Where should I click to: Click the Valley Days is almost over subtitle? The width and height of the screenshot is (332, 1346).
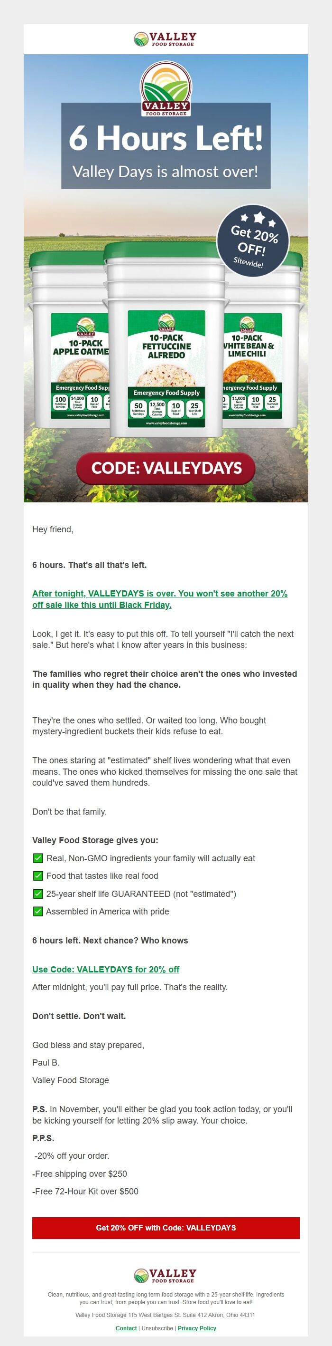pyautogui.click(x=165, y=172)
